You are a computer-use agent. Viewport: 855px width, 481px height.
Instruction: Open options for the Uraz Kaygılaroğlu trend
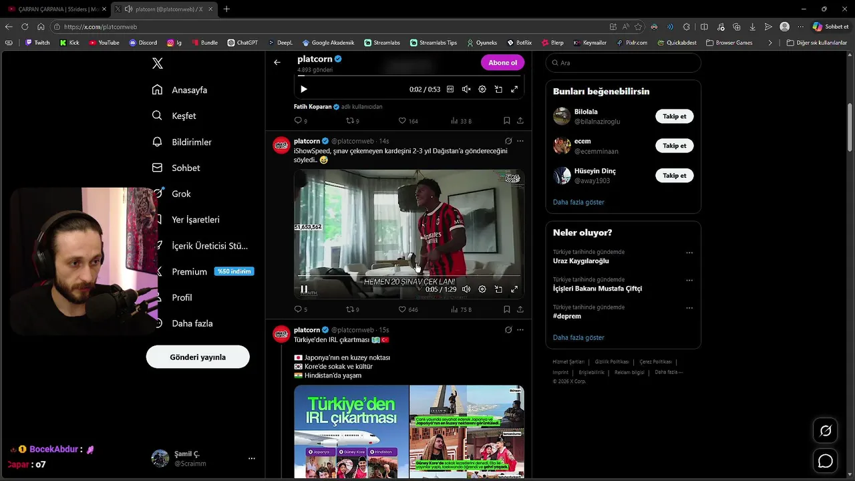point(689,253)
